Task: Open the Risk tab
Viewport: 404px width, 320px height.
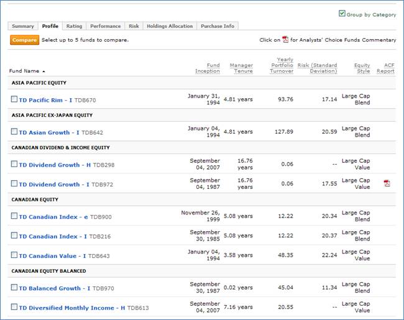Action: (x=134, y=26)
